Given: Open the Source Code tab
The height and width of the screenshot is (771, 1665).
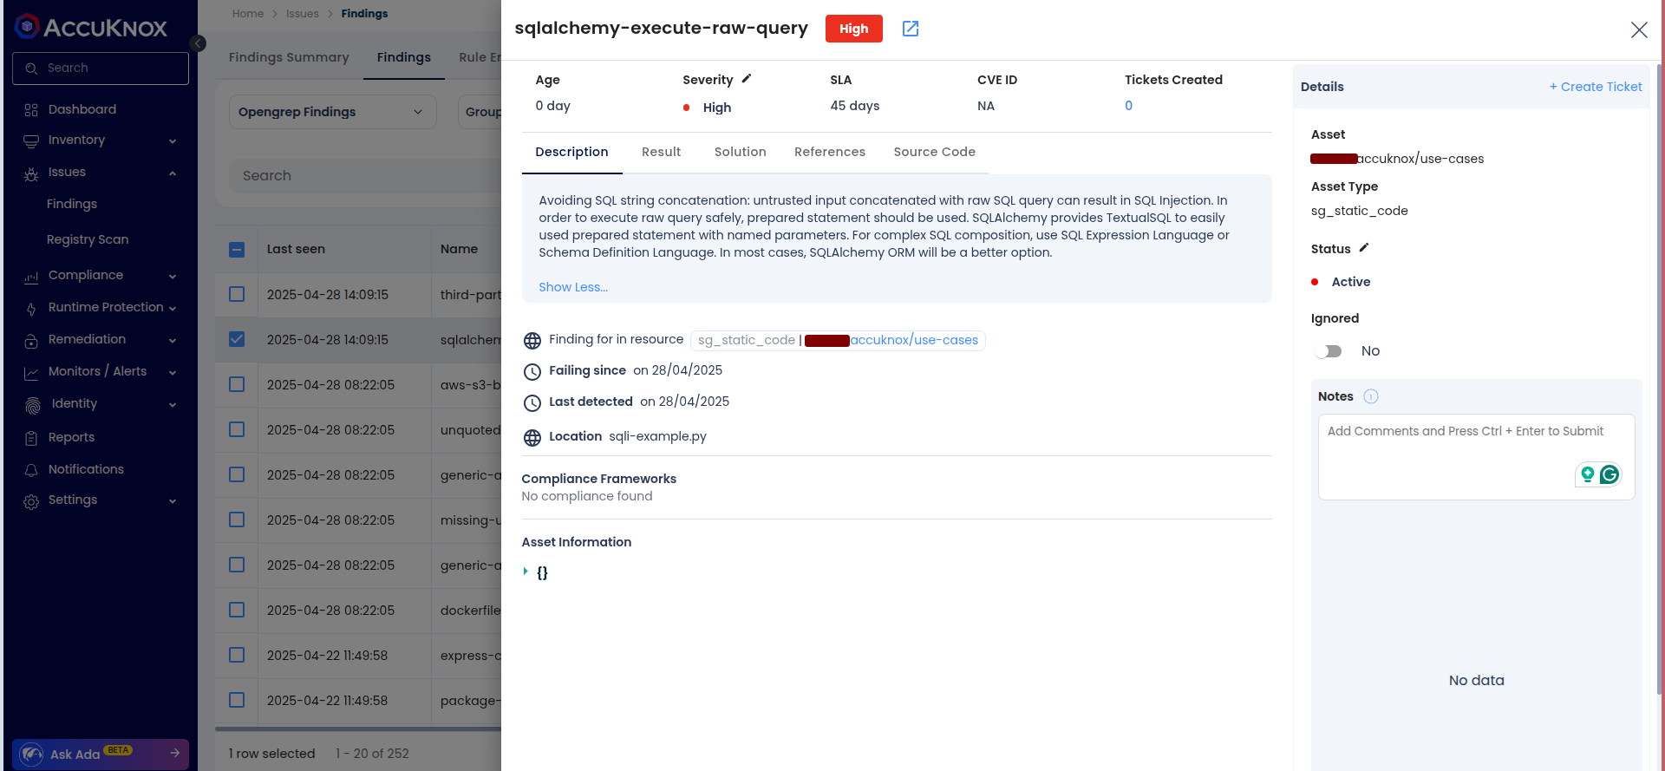Looking at the screenshot, I should pos(935,152).
